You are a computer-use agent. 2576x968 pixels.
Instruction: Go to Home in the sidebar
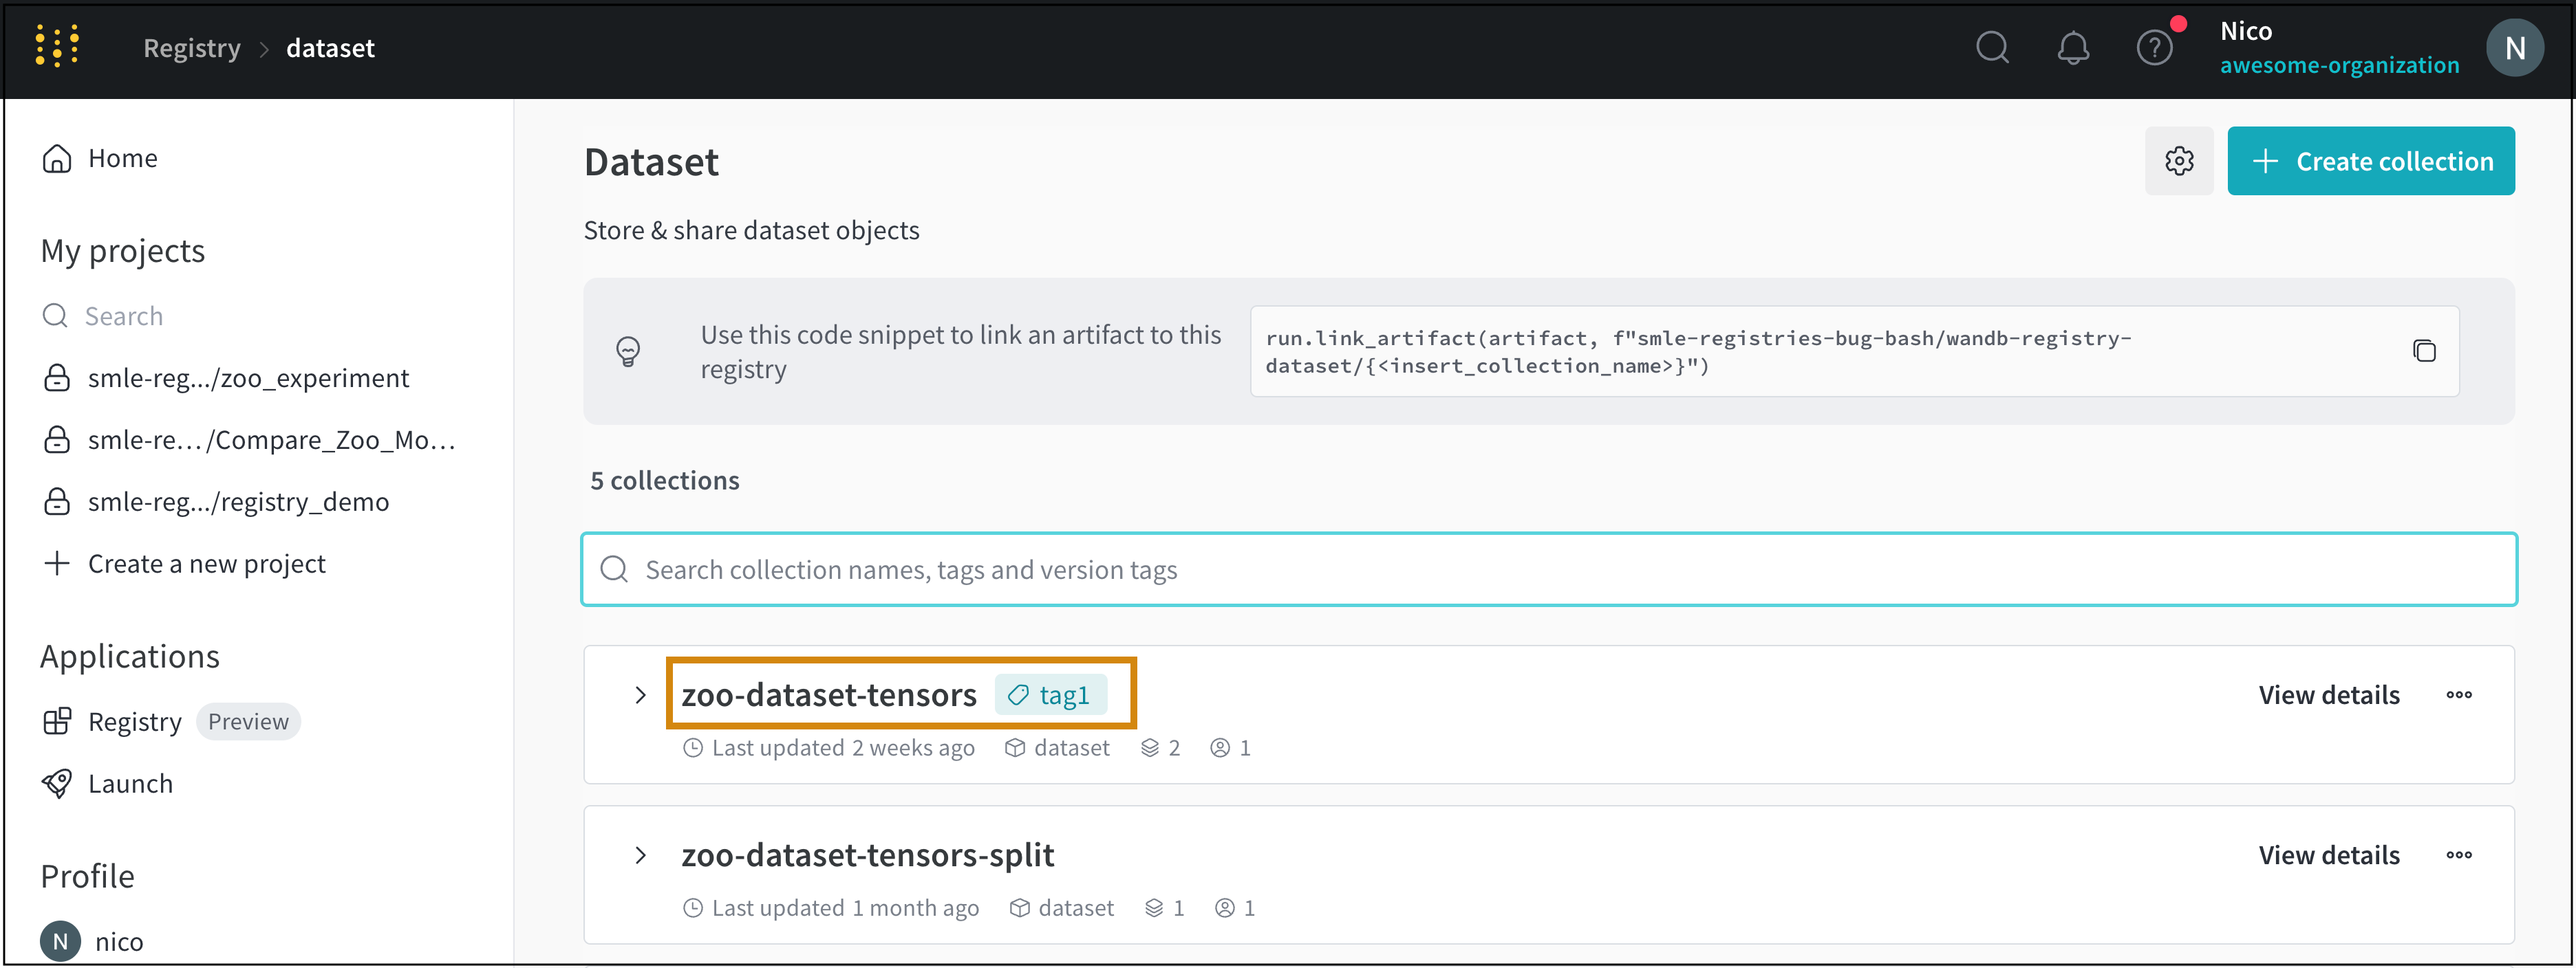122,158
